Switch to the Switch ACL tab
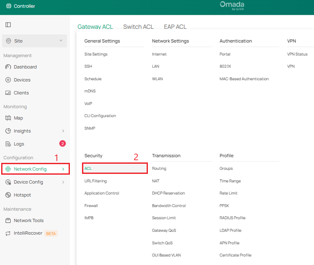 [x=138, y=27]
